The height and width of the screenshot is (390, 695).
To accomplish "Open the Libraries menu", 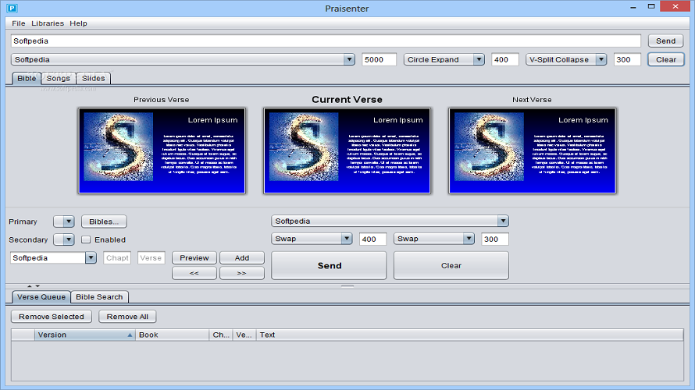I will point(48,23).
